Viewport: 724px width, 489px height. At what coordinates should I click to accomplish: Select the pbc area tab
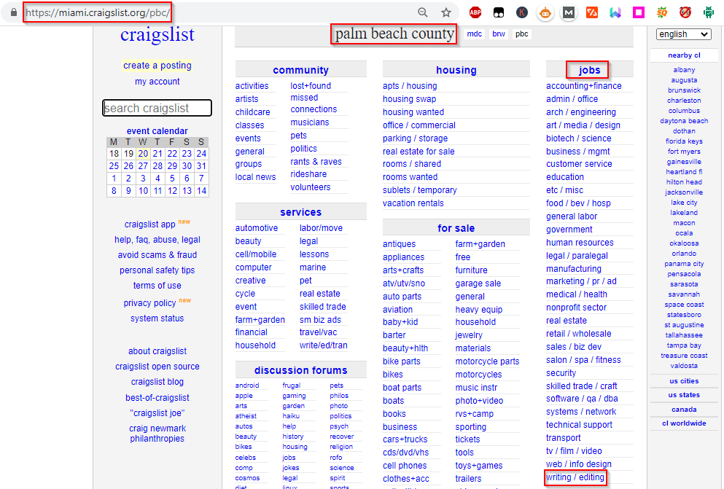coord(522,34)
